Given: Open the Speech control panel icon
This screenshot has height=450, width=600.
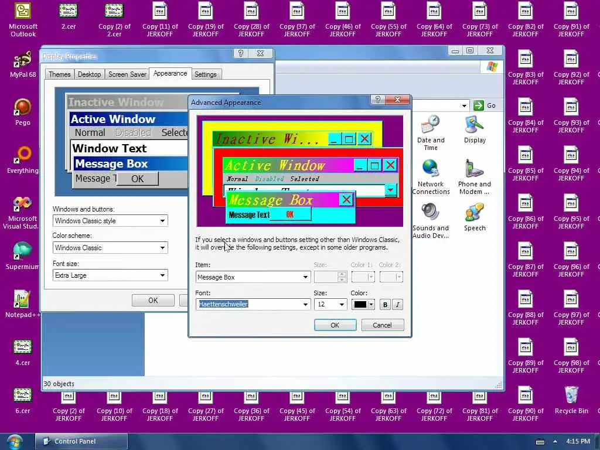Looking at the screenshot, I should tap(475, 217).
